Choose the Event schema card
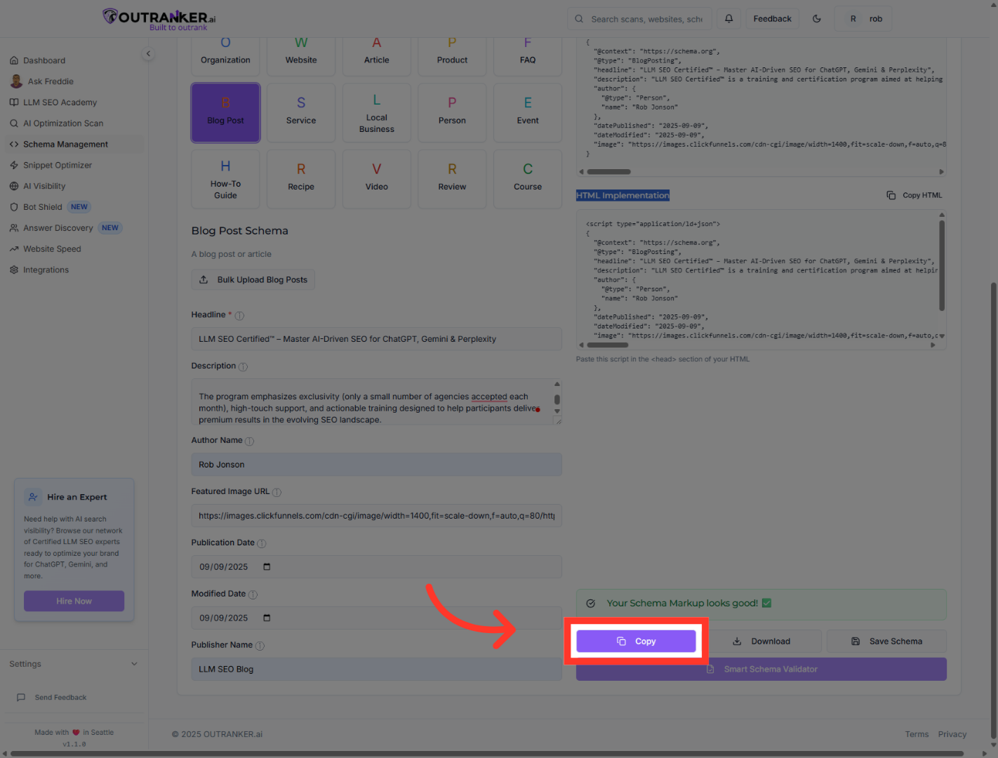The width and height of the screenshot is (998, 758). coord(528,112)
